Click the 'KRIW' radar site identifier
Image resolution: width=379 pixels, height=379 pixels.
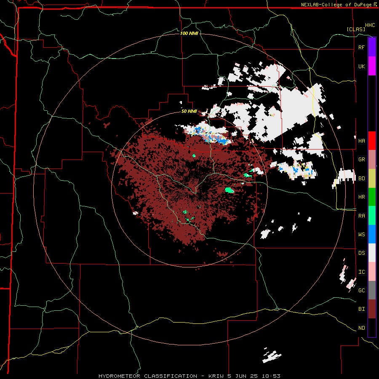[216, 376]
